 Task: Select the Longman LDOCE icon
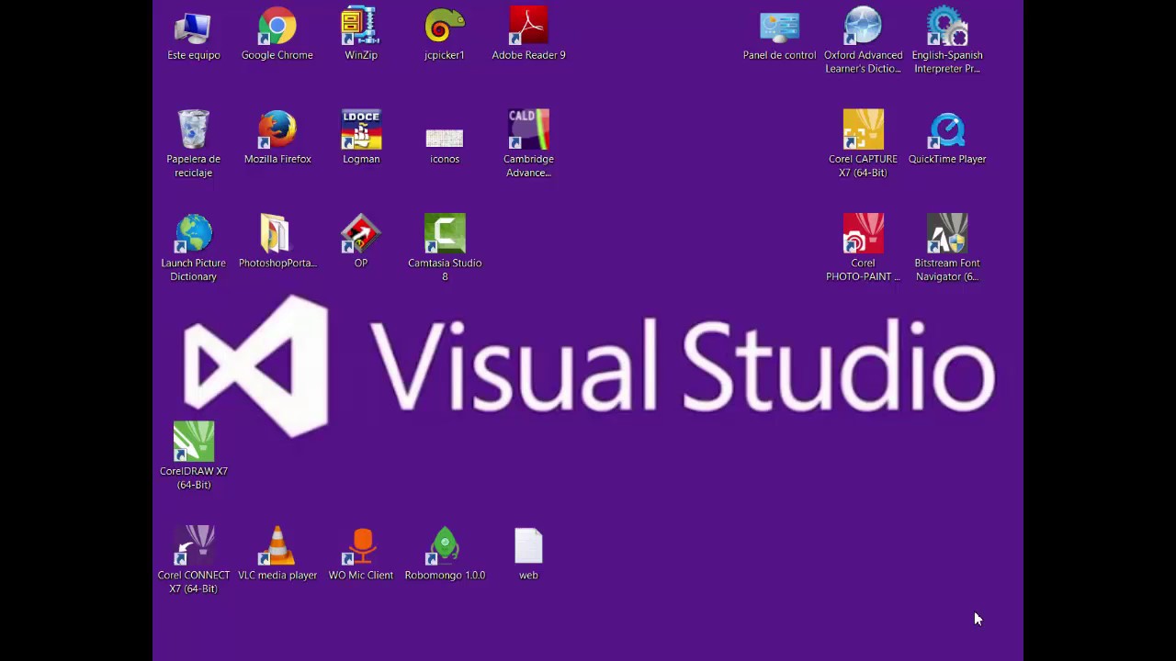point(361,130)
